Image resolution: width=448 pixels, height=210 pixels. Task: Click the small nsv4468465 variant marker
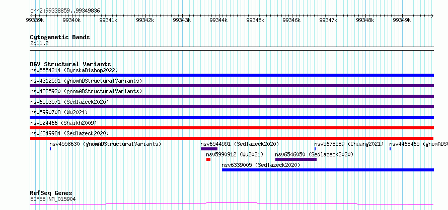(x=390, y=149)
